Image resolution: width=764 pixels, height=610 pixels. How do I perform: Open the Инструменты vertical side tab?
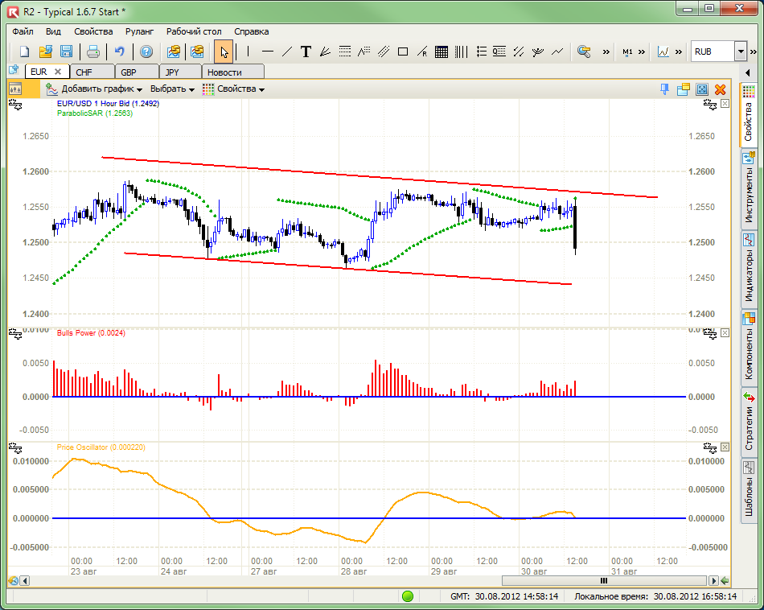(749, 189)
